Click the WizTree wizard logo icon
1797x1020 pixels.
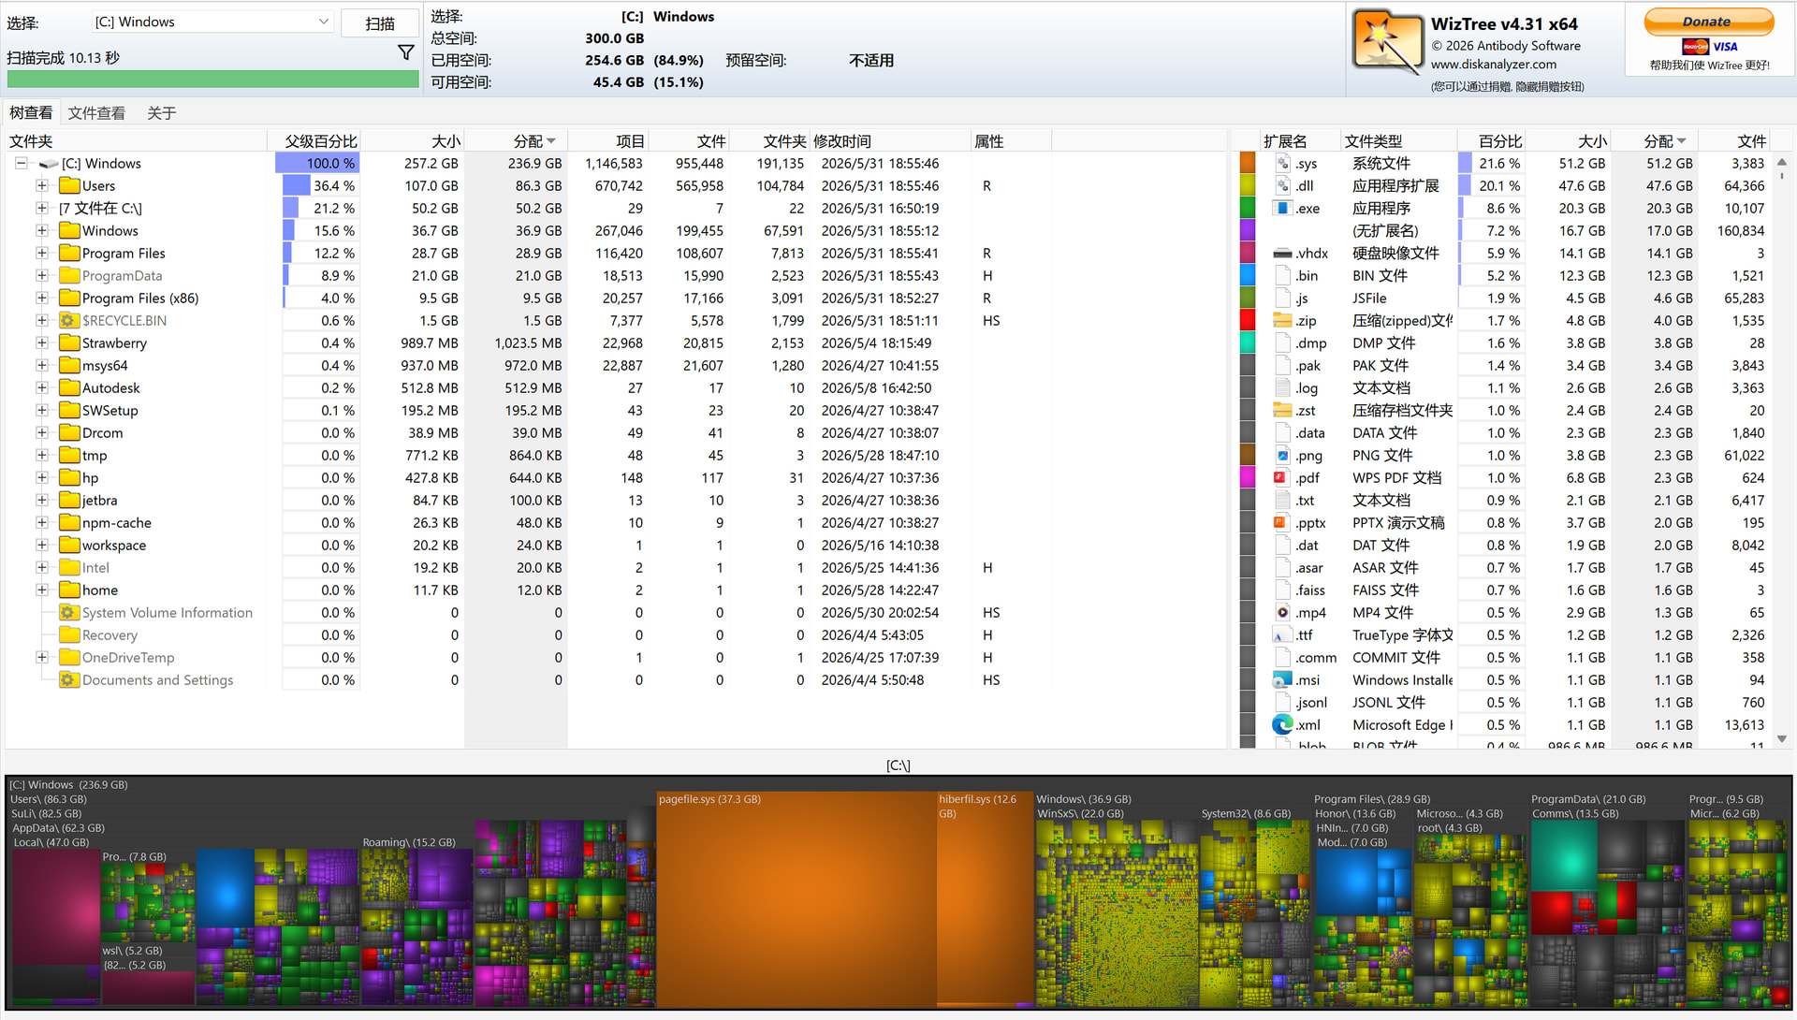tap(1387, 43)
